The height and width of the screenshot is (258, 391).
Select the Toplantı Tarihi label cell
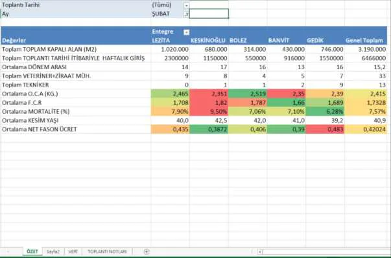click(x=76, y=5)
